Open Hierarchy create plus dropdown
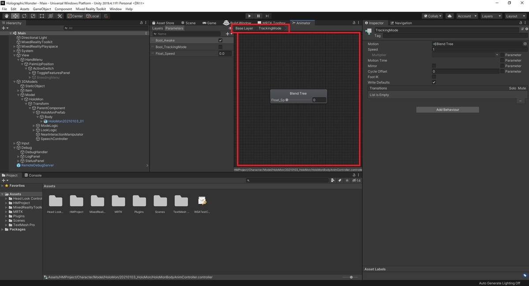This screenshot has height=286, width=529. 5,28
